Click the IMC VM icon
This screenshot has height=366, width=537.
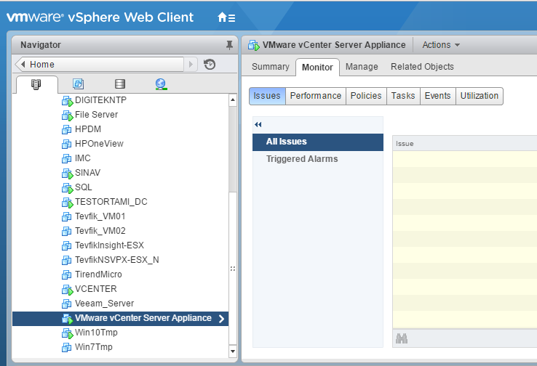[x=66, y=159]
